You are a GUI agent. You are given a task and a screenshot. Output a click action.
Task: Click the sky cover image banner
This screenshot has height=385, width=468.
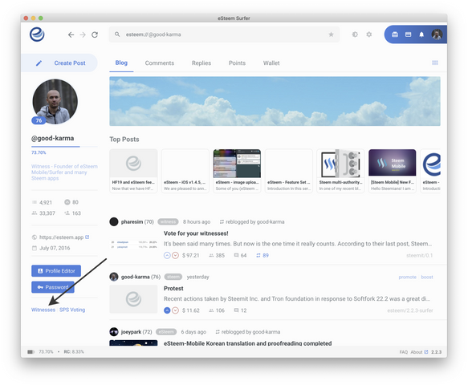point(275,101)
